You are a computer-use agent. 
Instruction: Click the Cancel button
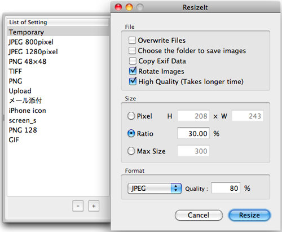coord(199,215)
